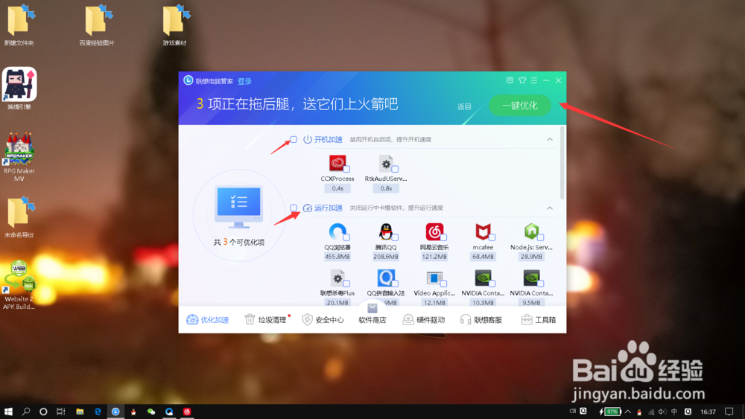The width and height of the screenshot is (745, 419).
Task: Open WeChat from the taskbar
Action: pos(151,412)
